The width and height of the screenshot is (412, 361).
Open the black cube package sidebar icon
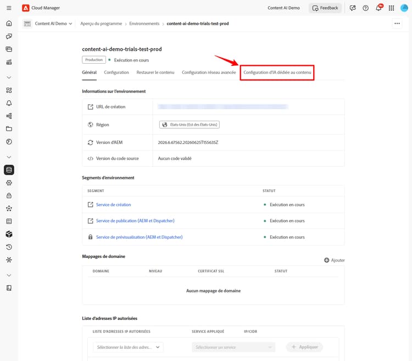pos(9,234)
